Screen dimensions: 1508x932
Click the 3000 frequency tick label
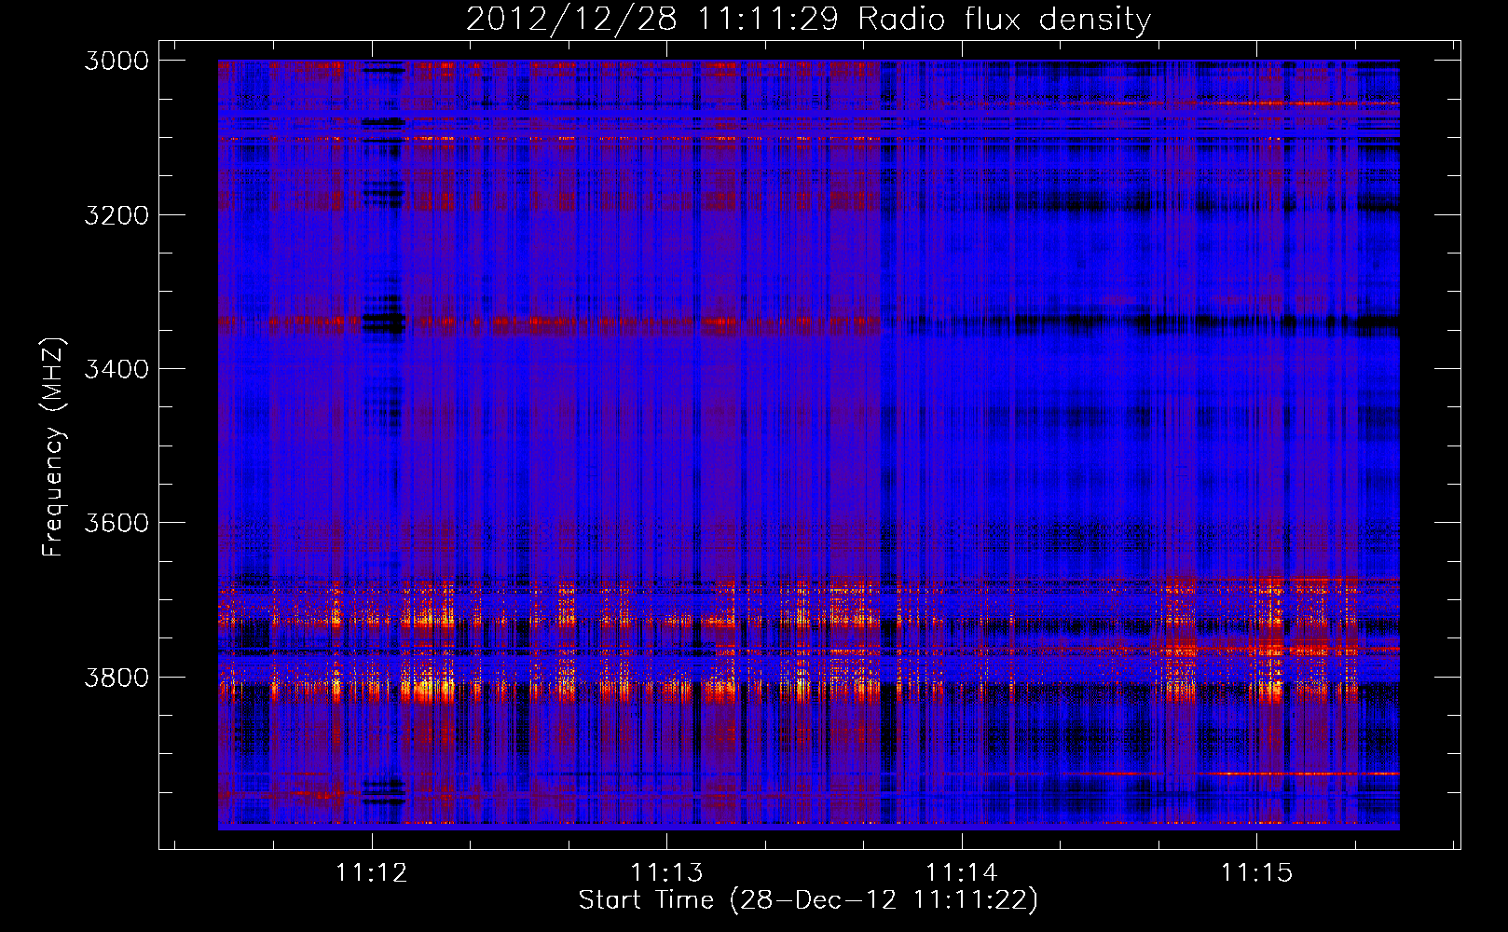coord(117,61)
